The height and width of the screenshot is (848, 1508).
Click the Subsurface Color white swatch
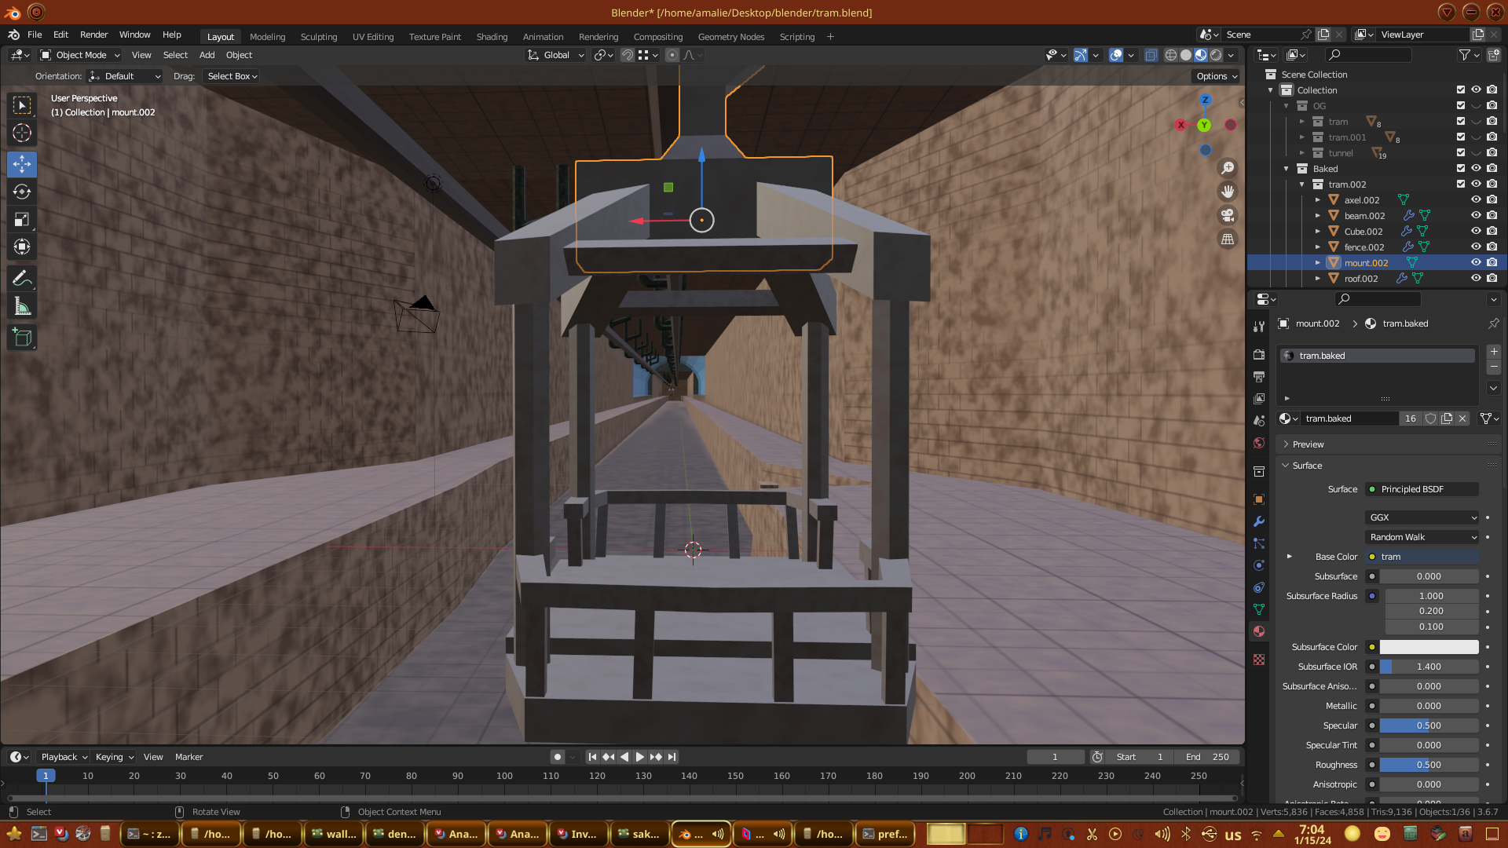1429,647
